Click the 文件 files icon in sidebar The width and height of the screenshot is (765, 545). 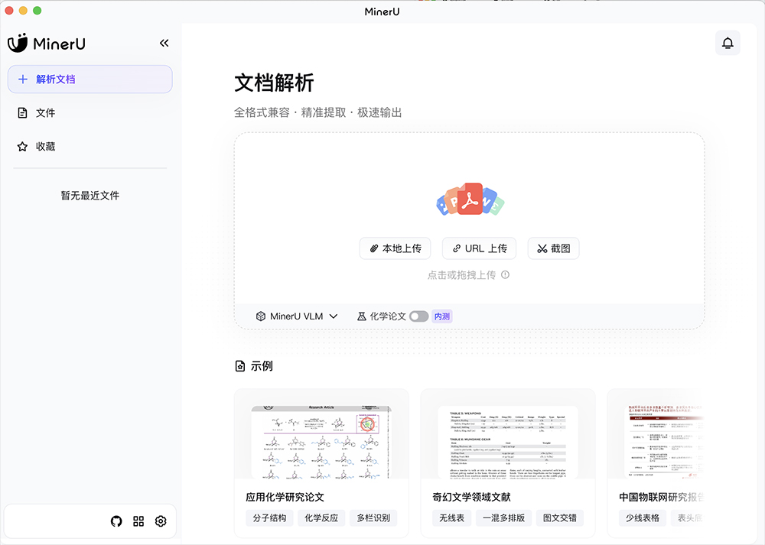pos(23,112)
